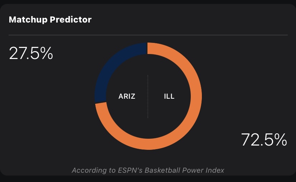Click the ILL team label

click(x=169, y=96)
